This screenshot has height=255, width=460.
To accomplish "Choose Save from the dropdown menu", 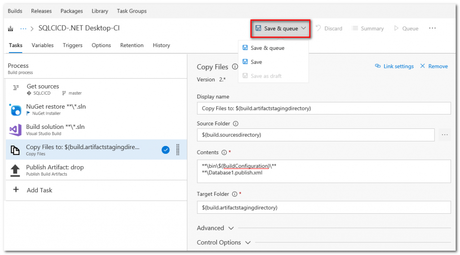I will (x=256, y=62).
